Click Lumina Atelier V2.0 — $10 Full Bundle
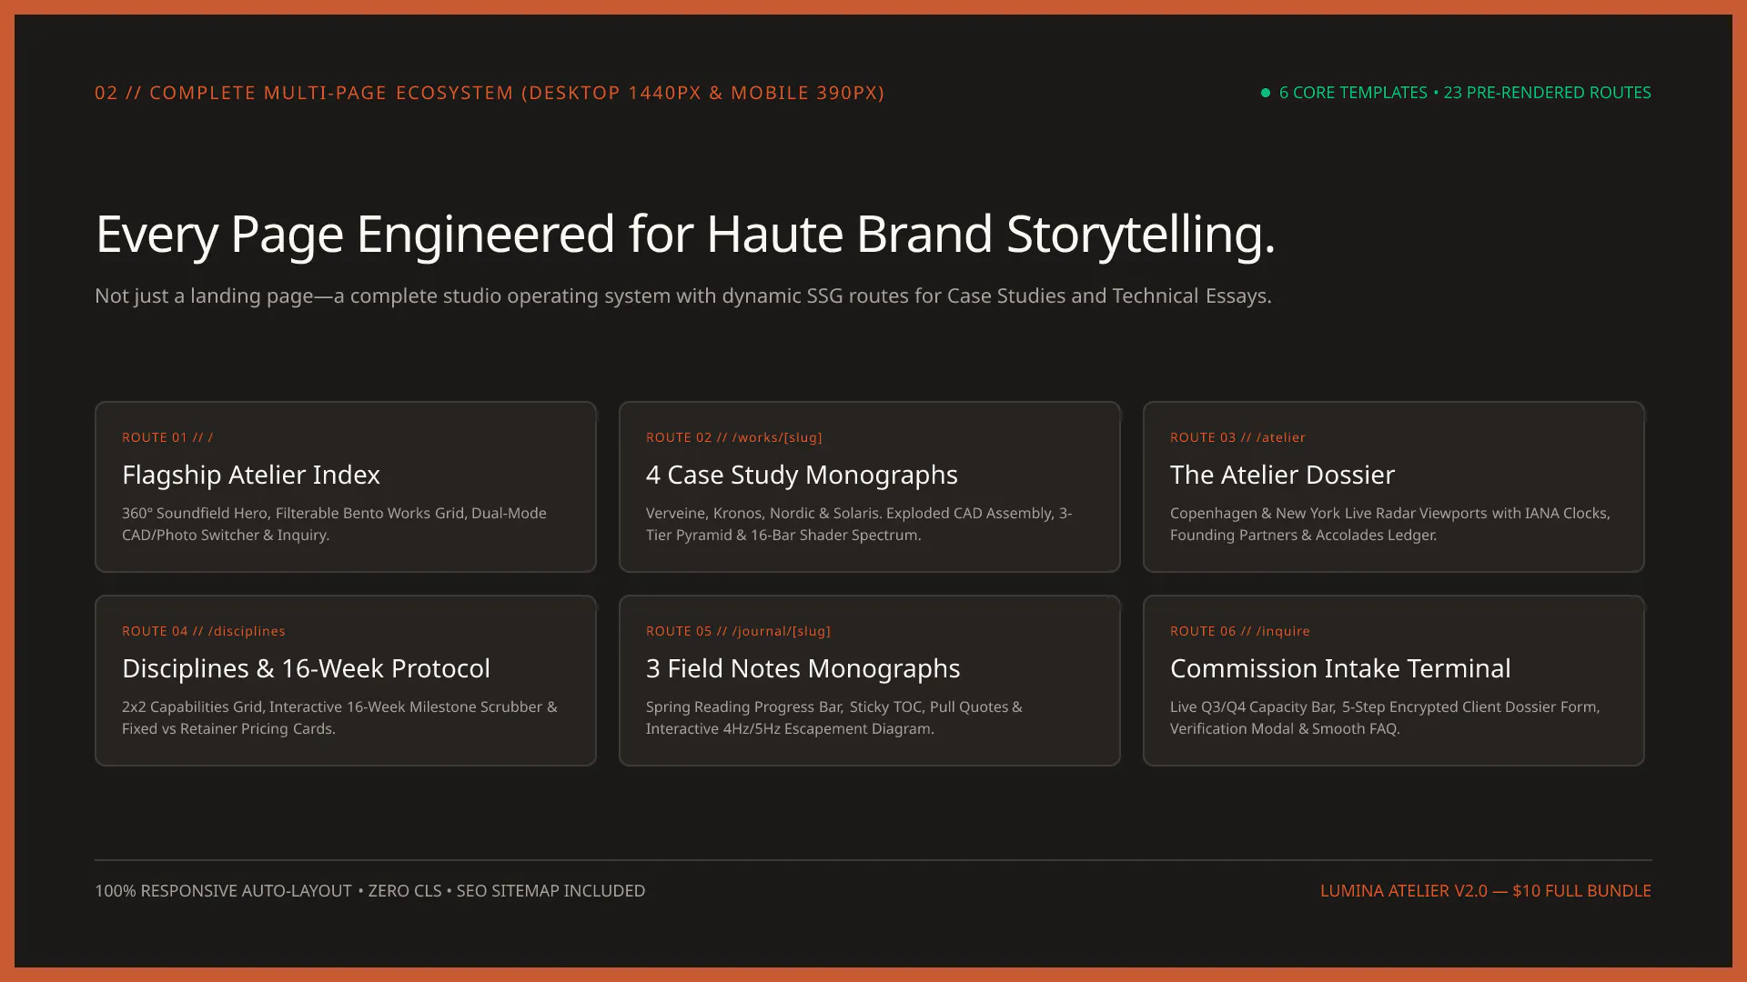This screenshot has width=1747, height=982. (x=1486, y=891)
